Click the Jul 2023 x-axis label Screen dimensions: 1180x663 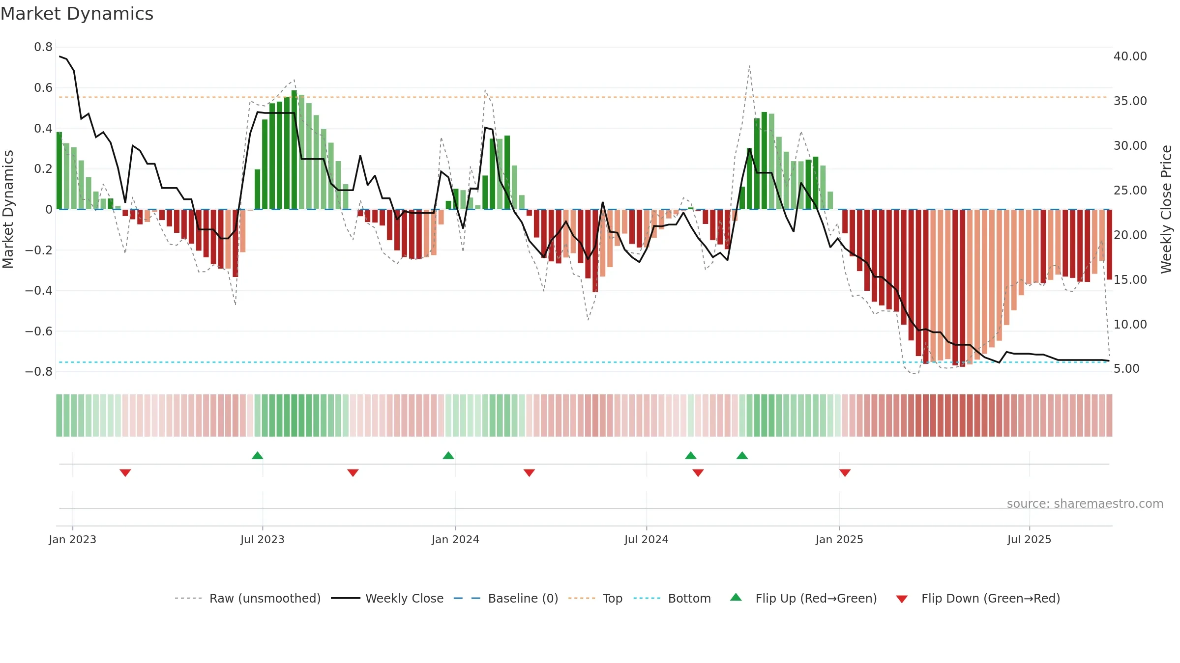263,539
